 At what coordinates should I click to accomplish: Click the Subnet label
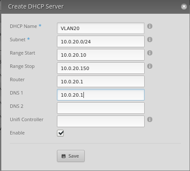click(18, 40)
